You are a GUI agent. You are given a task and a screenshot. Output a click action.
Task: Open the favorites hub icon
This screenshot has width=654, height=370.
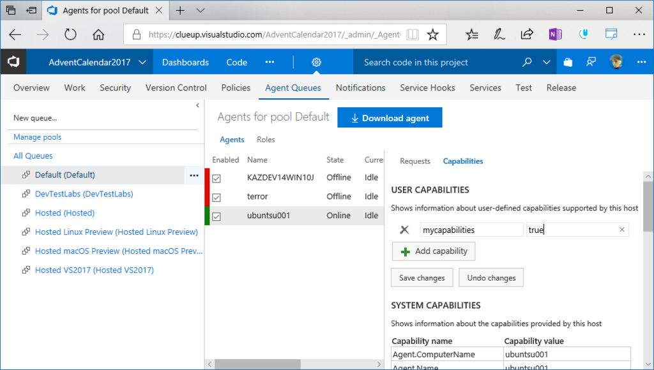coord(472,34)
